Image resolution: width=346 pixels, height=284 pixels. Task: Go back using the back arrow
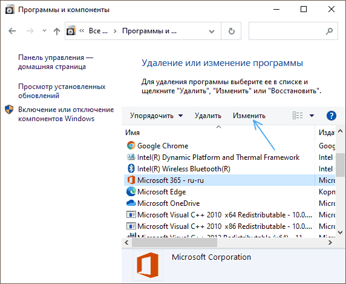point(12,31)
